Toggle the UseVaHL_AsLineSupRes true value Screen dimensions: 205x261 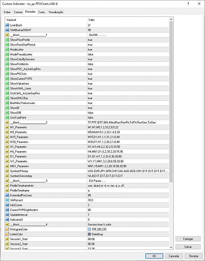coord(90,93)
